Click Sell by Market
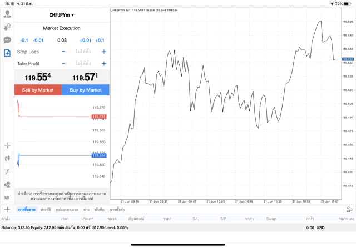356x248 pixels. coord(38,90)
